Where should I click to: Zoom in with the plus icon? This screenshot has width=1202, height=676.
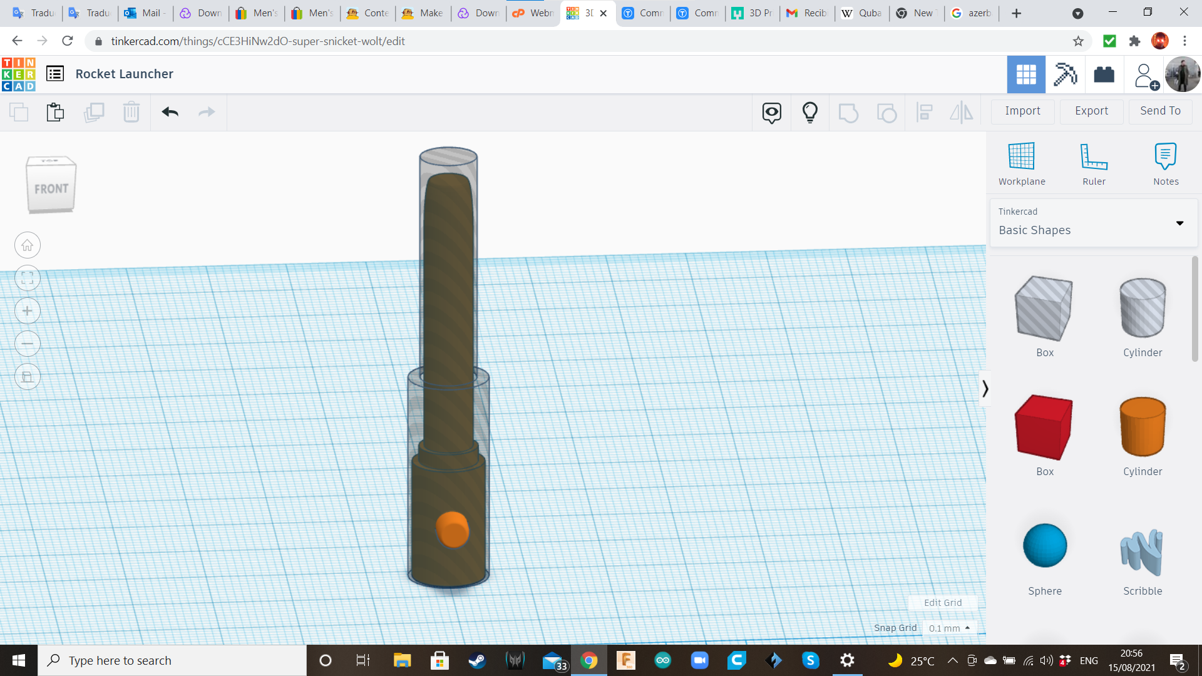(x=28, y=311)
